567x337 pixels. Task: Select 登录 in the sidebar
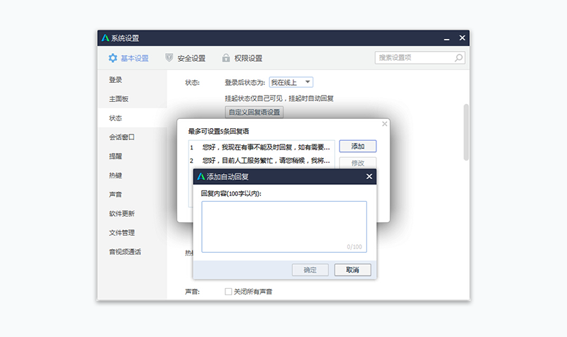coord(132,80)
